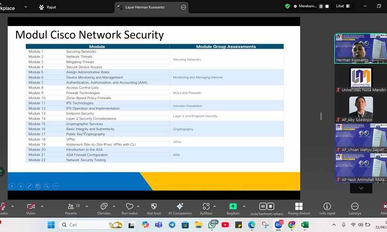This screenshot has height=232, width=387.
Task: Toggle the Video camera button
Action: (31, 209)
